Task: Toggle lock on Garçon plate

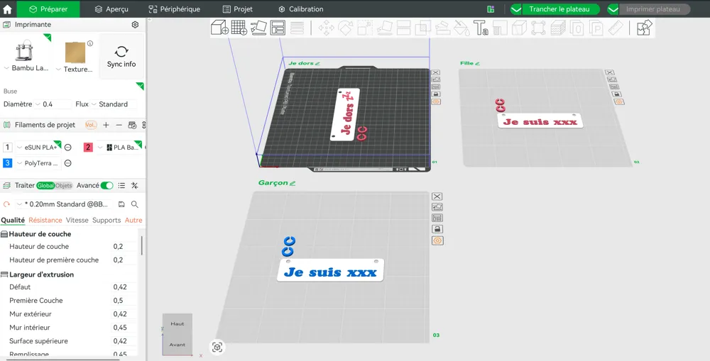Action: (x=437, y=229)
